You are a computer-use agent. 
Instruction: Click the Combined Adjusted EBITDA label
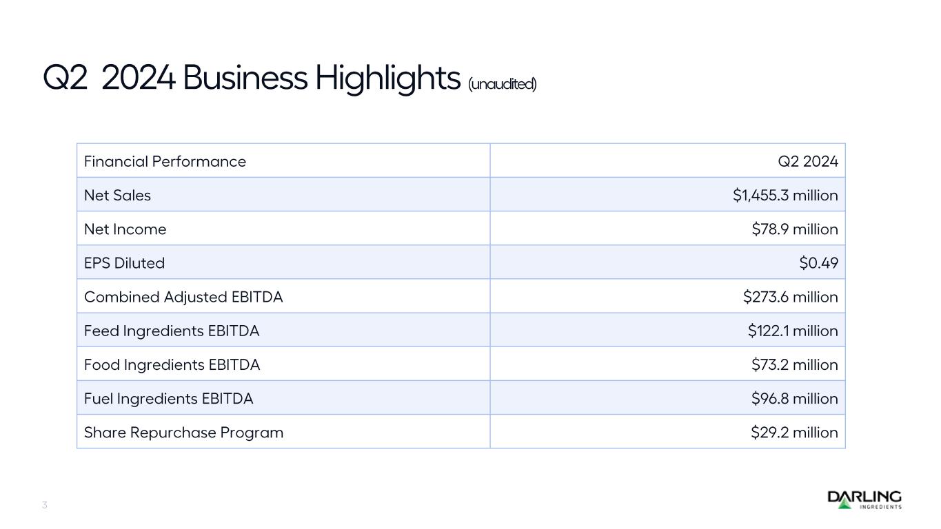click(x=183, y=298)
